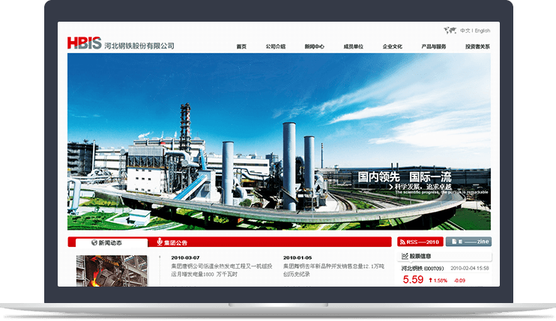Click the chart icon next to 股票信息
This screenshot has width=556, height=321.
(405, 256)
